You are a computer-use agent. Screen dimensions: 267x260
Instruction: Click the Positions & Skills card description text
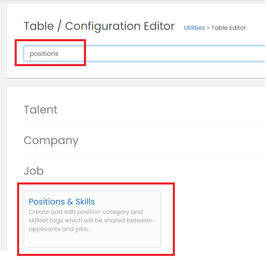pos(90,220)
